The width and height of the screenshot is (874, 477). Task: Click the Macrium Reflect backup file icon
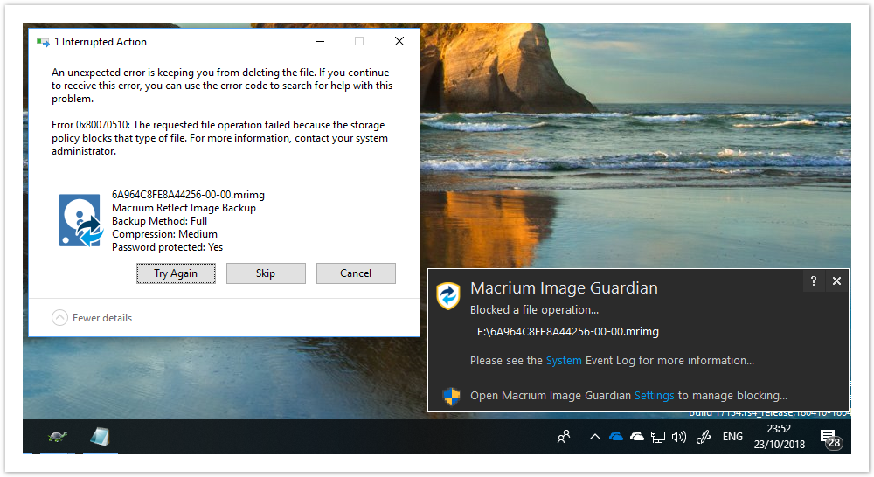point(80,220)
